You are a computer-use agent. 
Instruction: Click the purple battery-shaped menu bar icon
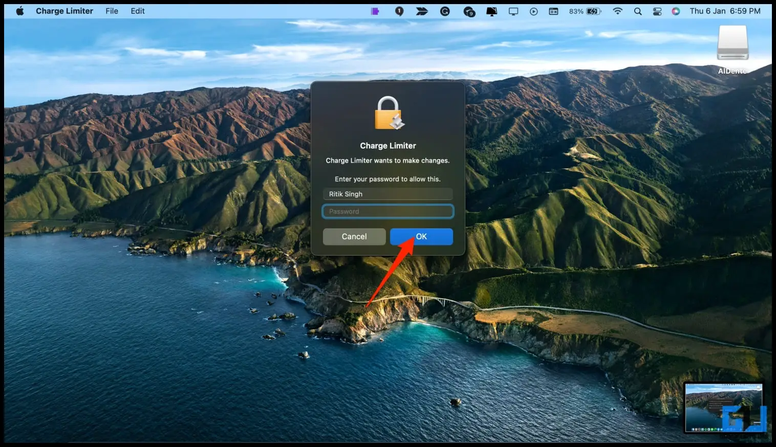(375, 11)
